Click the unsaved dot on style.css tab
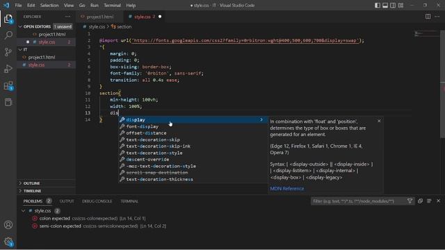Image resolution: width=445 pixels, height=250 pixels. click(160, 17)
